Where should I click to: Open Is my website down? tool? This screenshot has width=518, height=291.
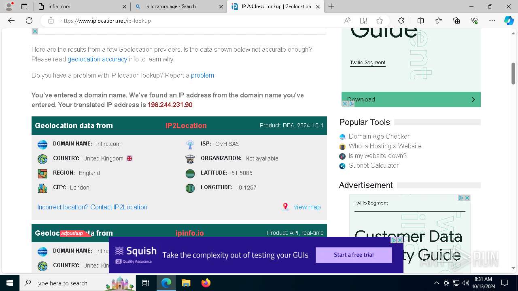tap(377, 156)
